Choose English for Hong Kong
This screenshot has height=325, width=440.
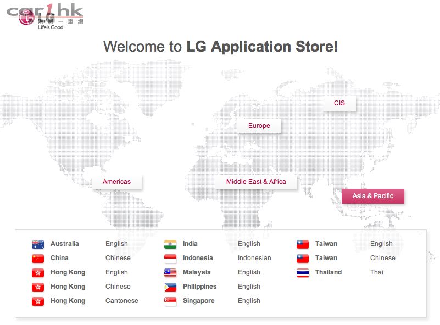116,272
